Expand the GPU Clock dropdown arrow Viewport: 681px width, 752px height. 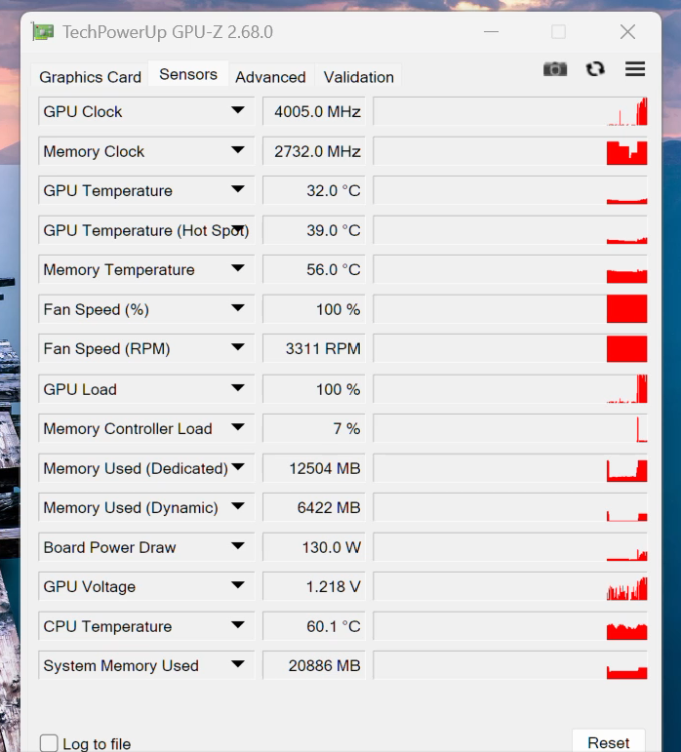pos(238,111)
